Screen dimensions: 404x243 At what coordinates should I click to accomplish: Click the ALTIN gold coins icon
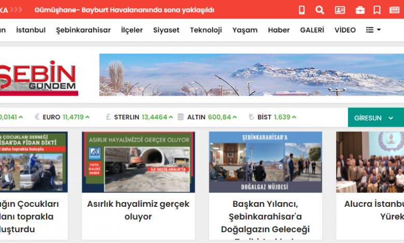pos(180,117)
